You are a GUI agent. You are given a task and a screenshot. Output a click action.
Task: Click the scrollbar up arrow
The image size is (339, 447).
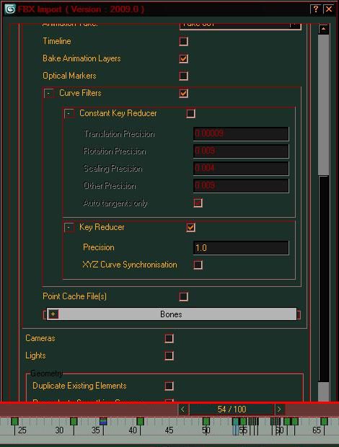point(324,29)
